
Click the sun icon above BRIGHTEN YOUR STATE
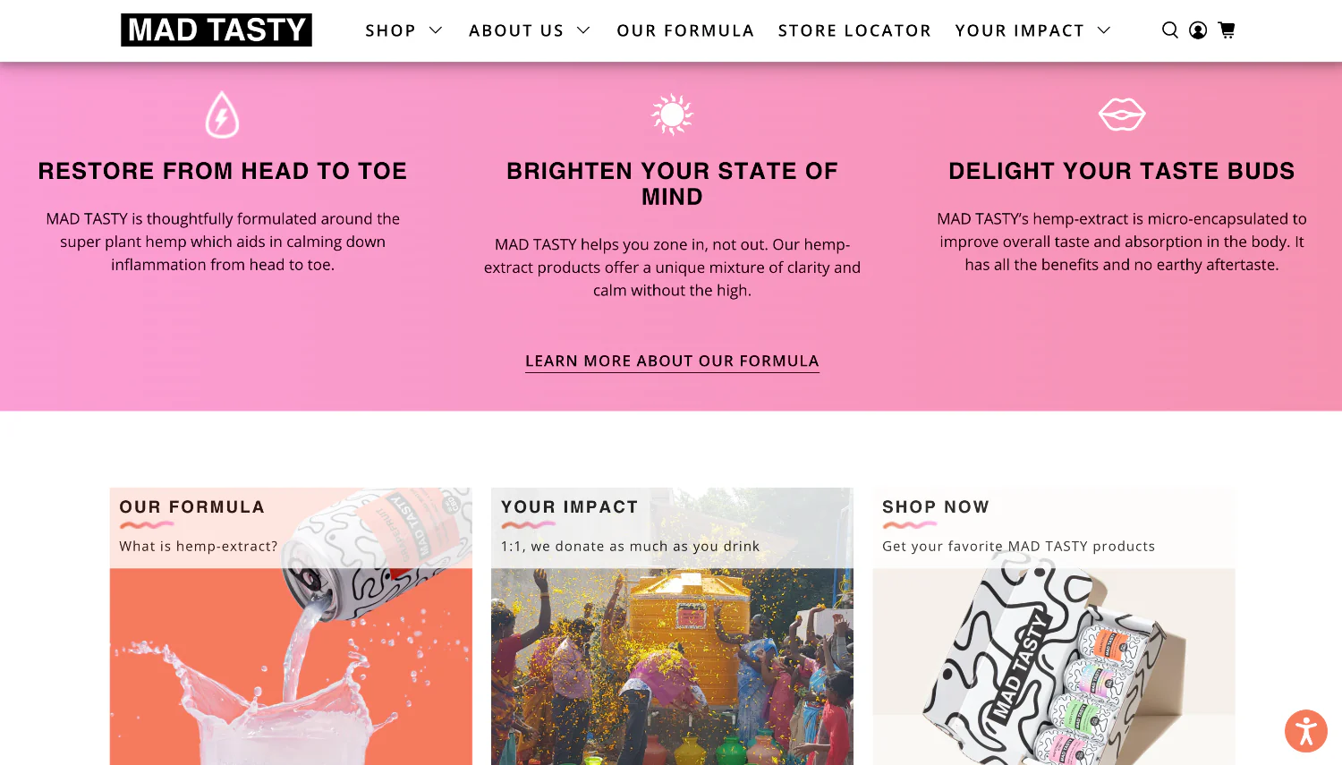tap(672, 115)
